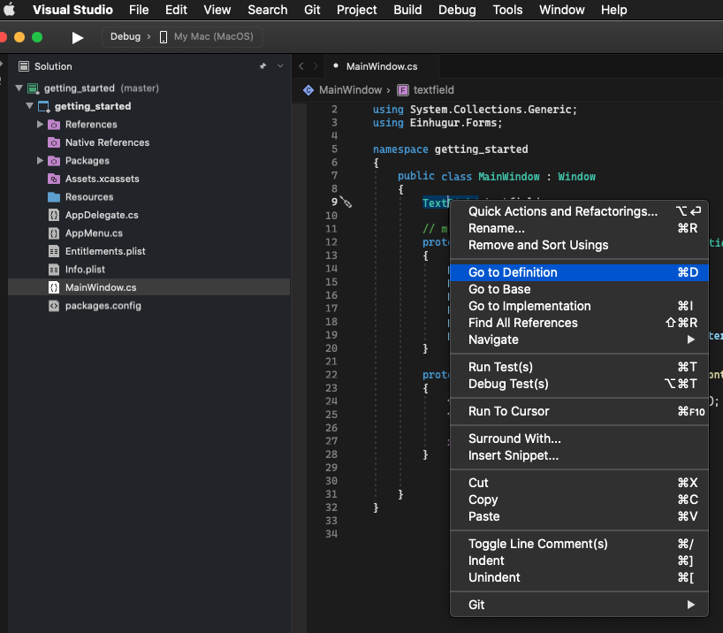
Task: Click the textfield breadcrumb segment
Action: pos(433,90)
